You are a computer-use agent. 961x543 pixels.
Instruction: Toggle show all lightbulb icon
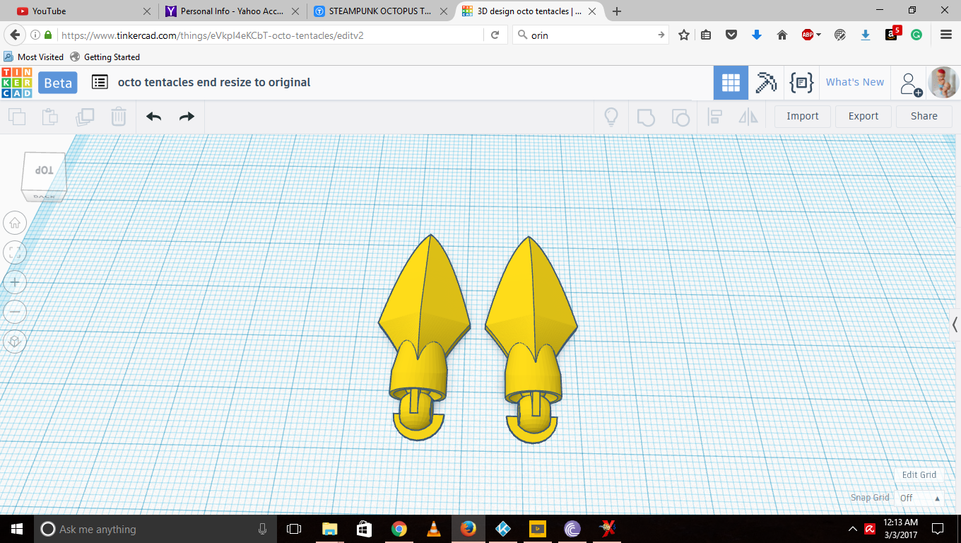pyautogui.click(x=611, y=117)
